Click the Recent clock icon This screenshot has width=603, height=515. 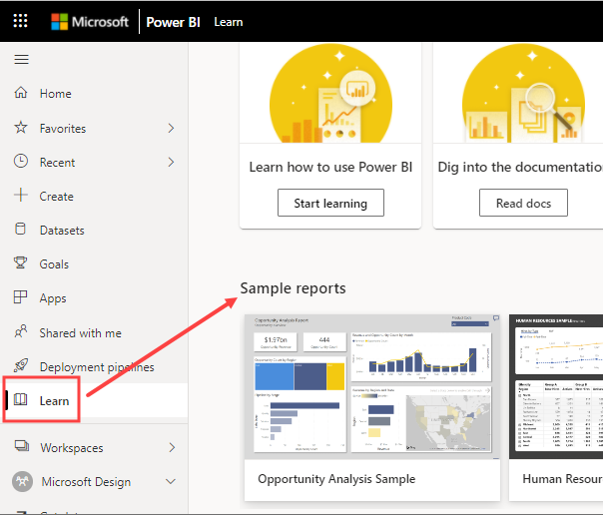coord(20,162)
